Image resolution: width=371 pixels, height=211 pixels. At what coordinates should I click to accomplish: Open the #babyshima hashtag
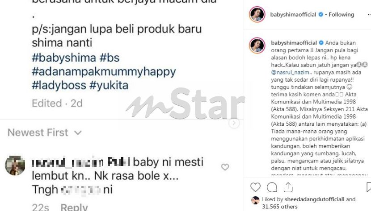[64, 58]
